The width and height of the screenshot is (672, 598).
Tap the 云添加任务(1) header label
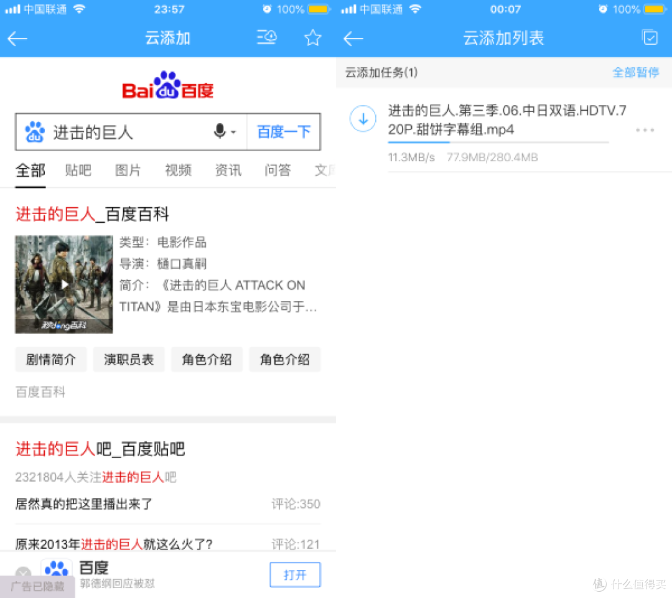point(381,72)
